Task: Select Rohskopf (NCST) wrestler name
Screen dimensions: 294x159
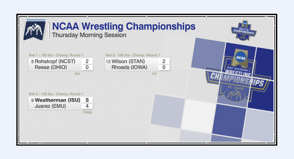Action: point(55,61)
